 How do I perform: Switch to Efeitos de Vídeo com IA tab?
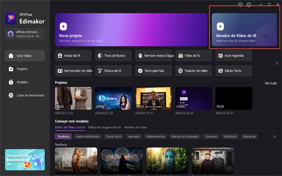point(70,127)
